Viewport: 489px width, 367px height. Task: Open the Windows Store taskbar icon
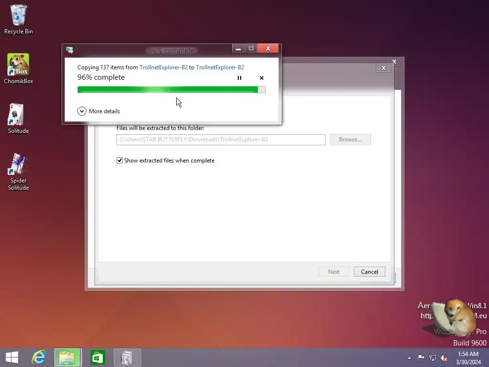pyautogui.click(x=97, y=357)
